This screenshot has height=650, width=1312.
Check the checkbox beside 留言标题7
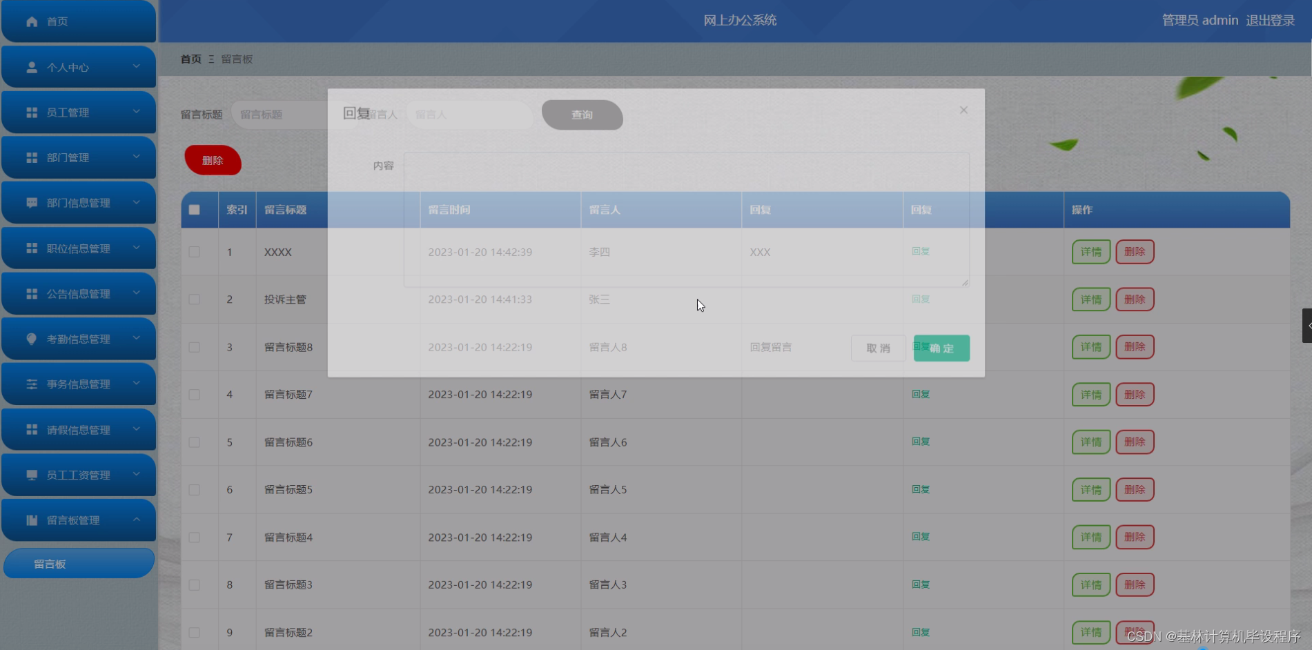pyautogui.click(x=194, y=394)
